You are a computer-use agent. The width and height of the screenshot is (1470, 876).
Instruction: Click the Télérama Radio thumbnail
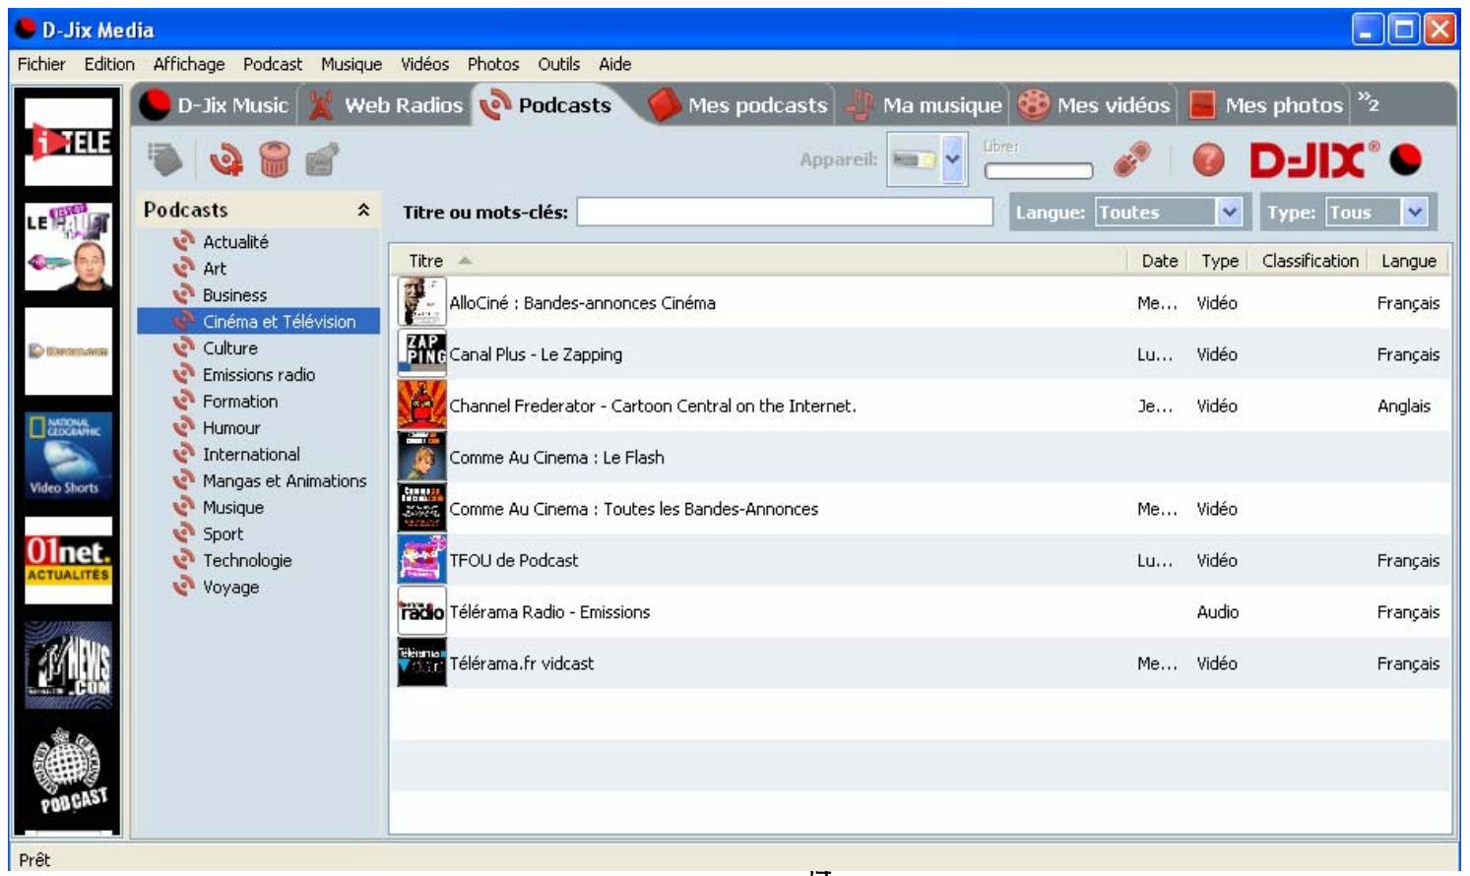421,611
